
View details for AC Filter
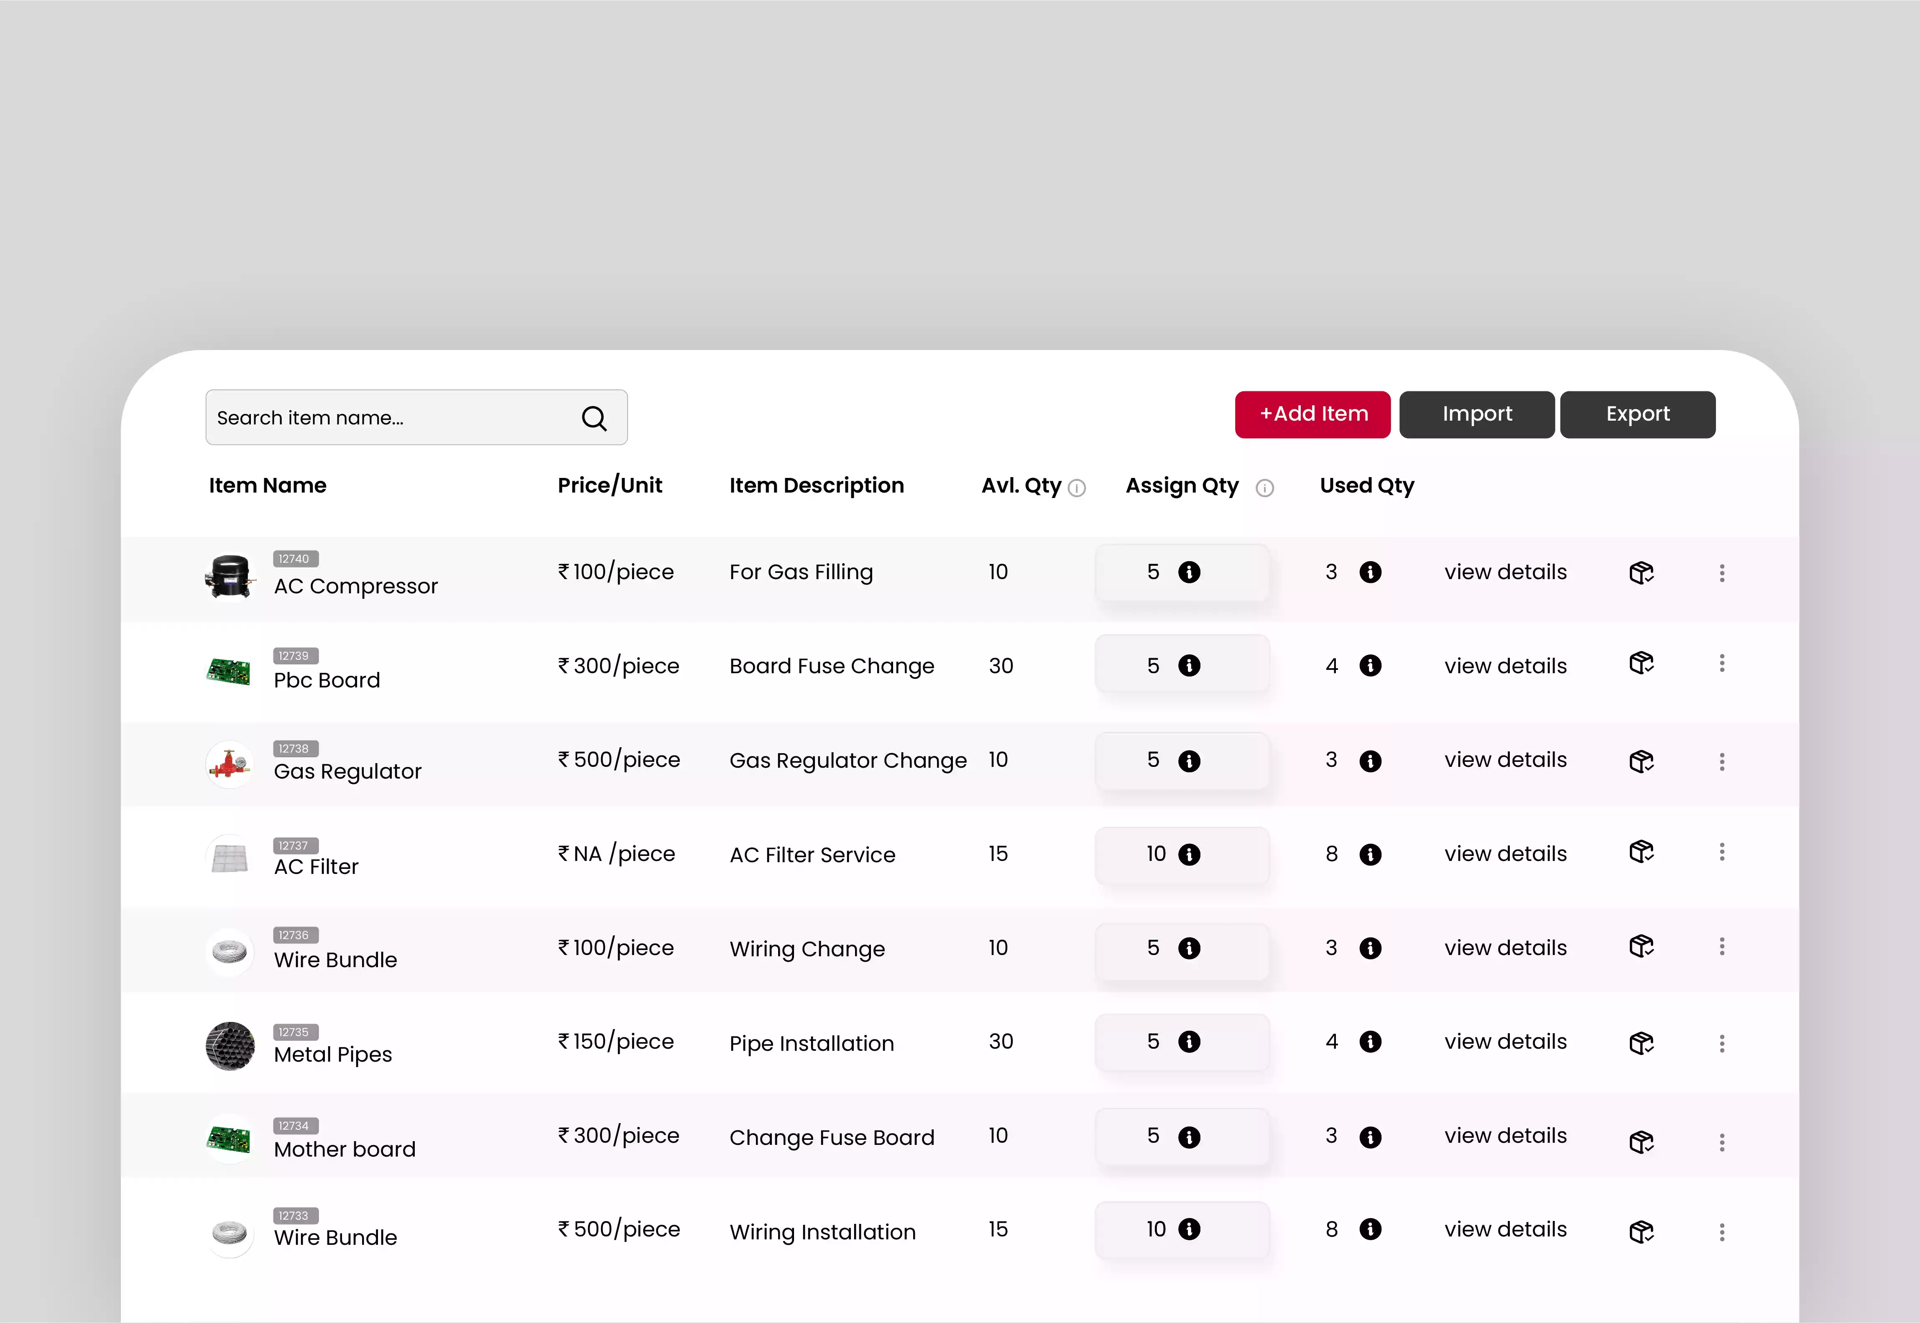(x=1506, y=854)
